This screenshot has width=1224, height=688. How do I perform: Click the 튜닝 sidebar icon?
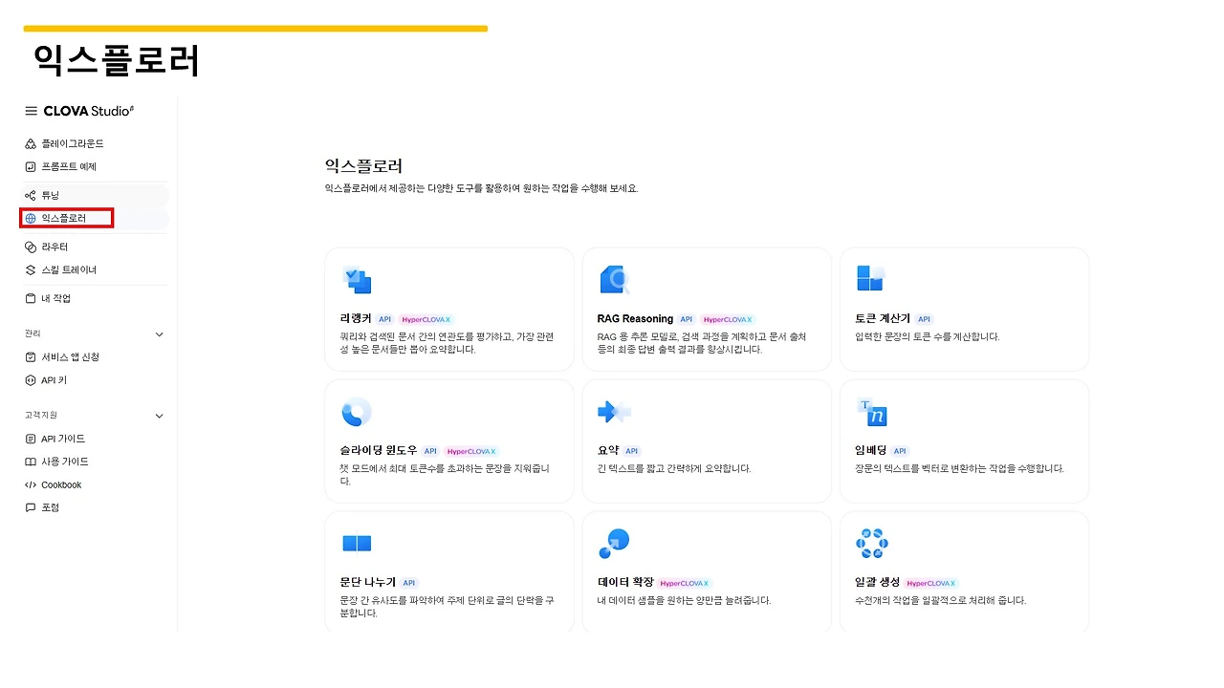[x=30, y=194]
